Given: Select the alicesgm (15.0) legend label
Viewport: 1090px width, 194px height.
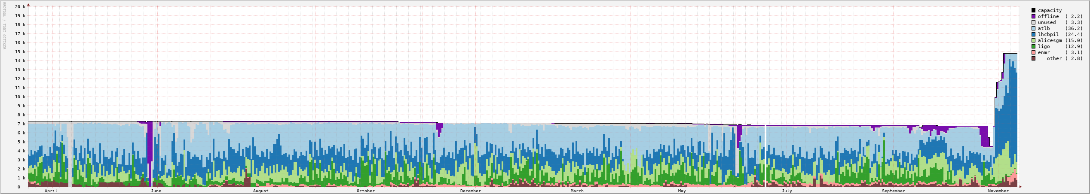Looking at the screenshot, I should pos(1060,40).
